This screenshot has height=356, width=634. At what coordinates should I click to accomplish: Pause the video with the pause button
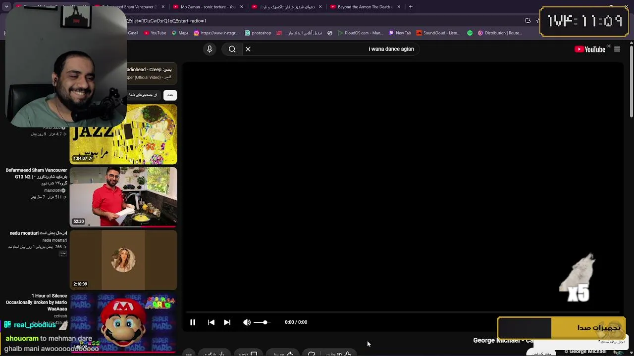(193, 322)
